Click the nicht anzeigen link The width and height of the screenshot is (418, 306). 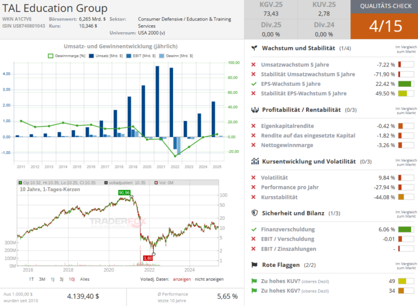click(209, 279)
